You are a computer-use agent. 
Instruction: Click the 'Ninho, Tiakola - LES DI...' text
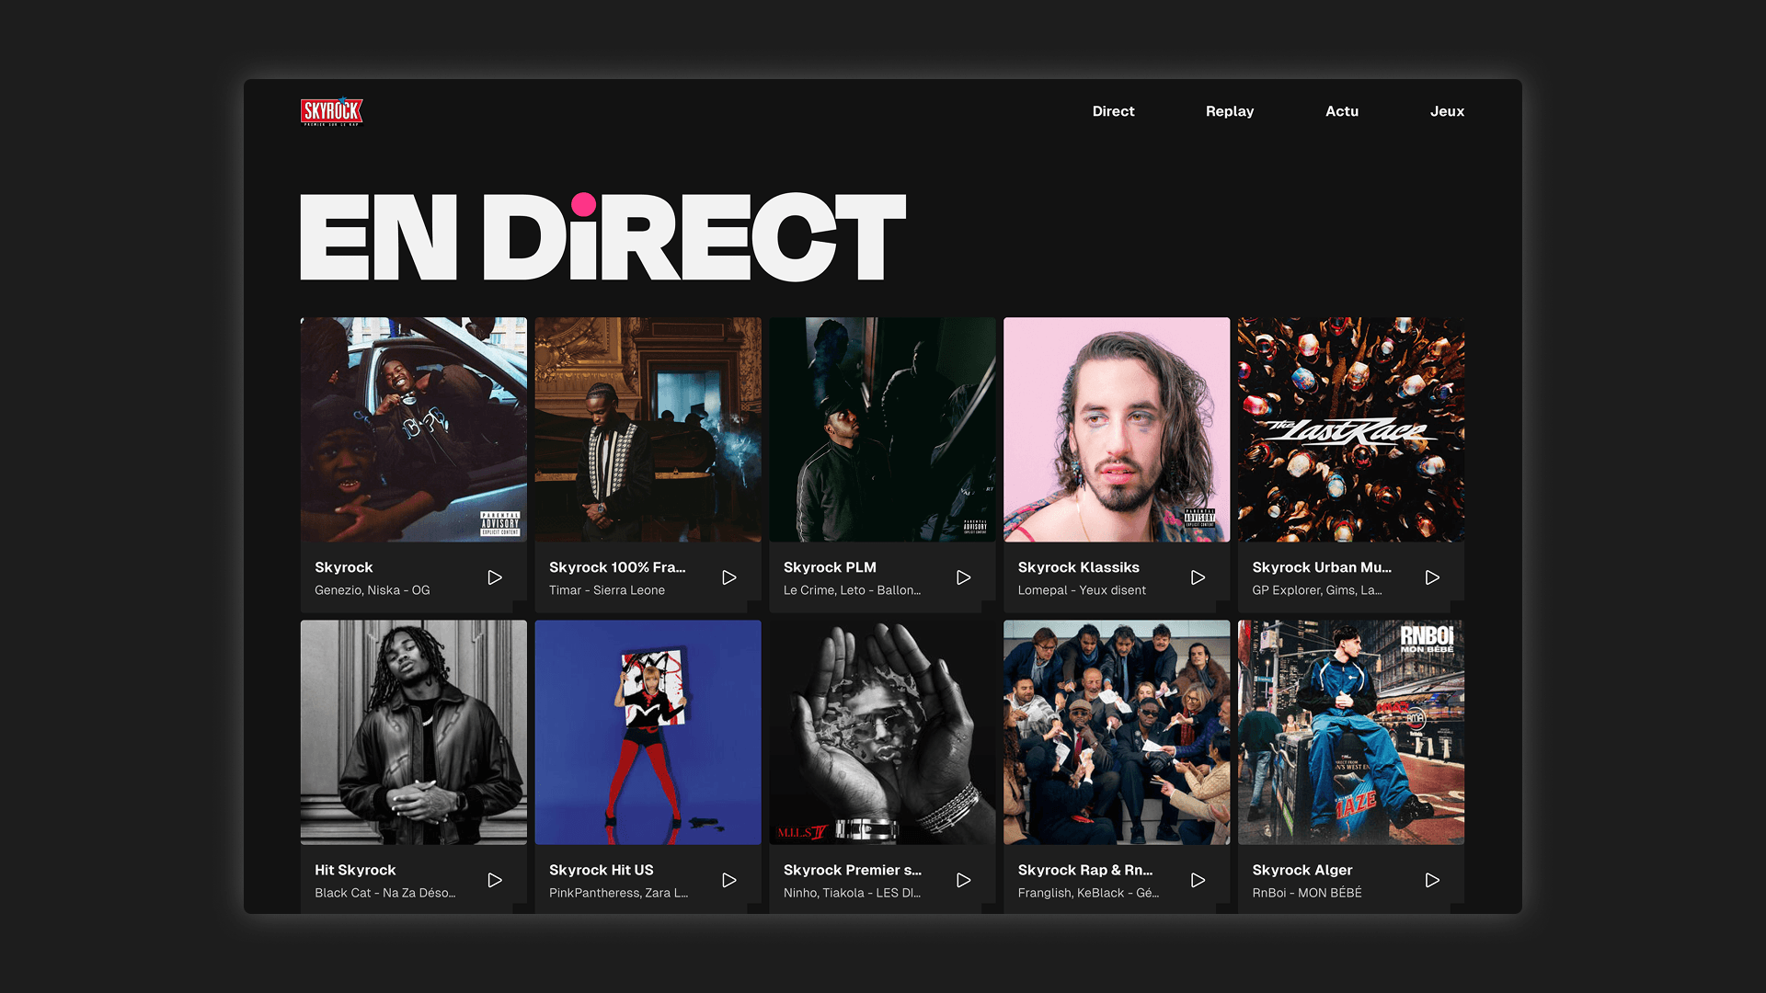852,893
